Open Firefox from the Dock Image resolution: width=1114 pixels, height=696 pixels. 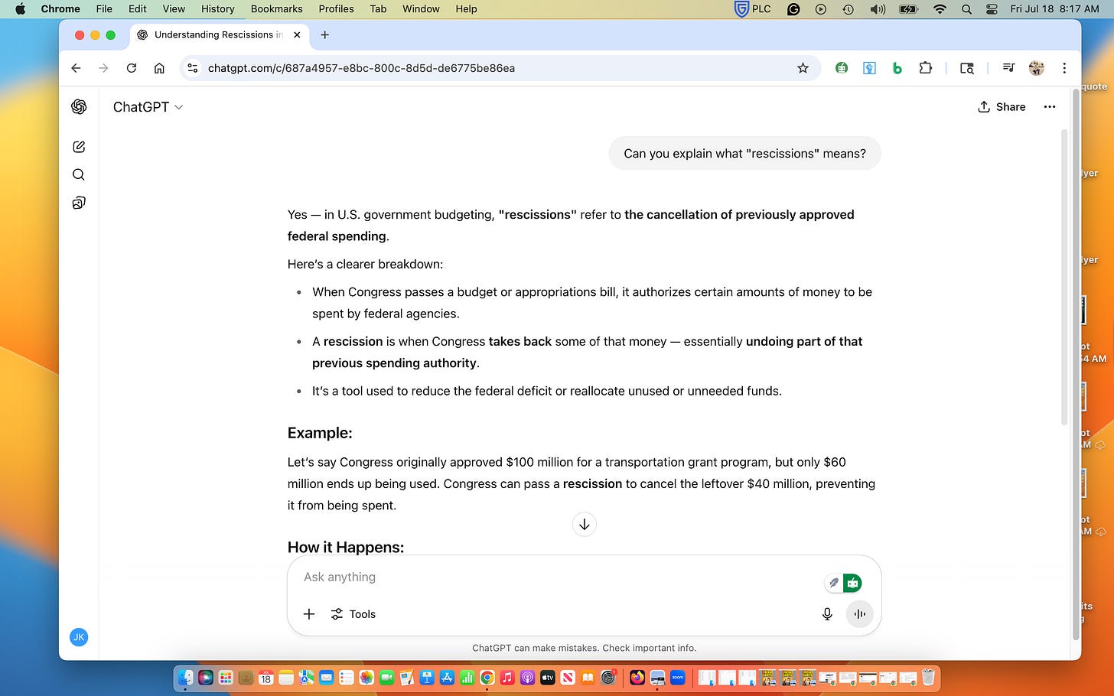tap(637, 678)
